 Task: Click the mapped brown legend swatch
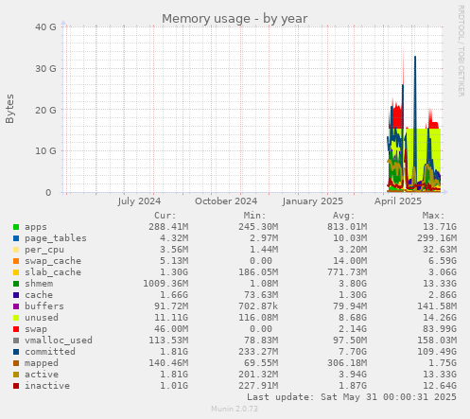click(x=16, y=363)
